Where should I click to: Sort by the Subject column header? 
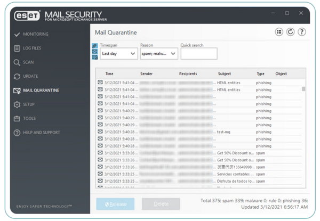click(x=225, y=73)
